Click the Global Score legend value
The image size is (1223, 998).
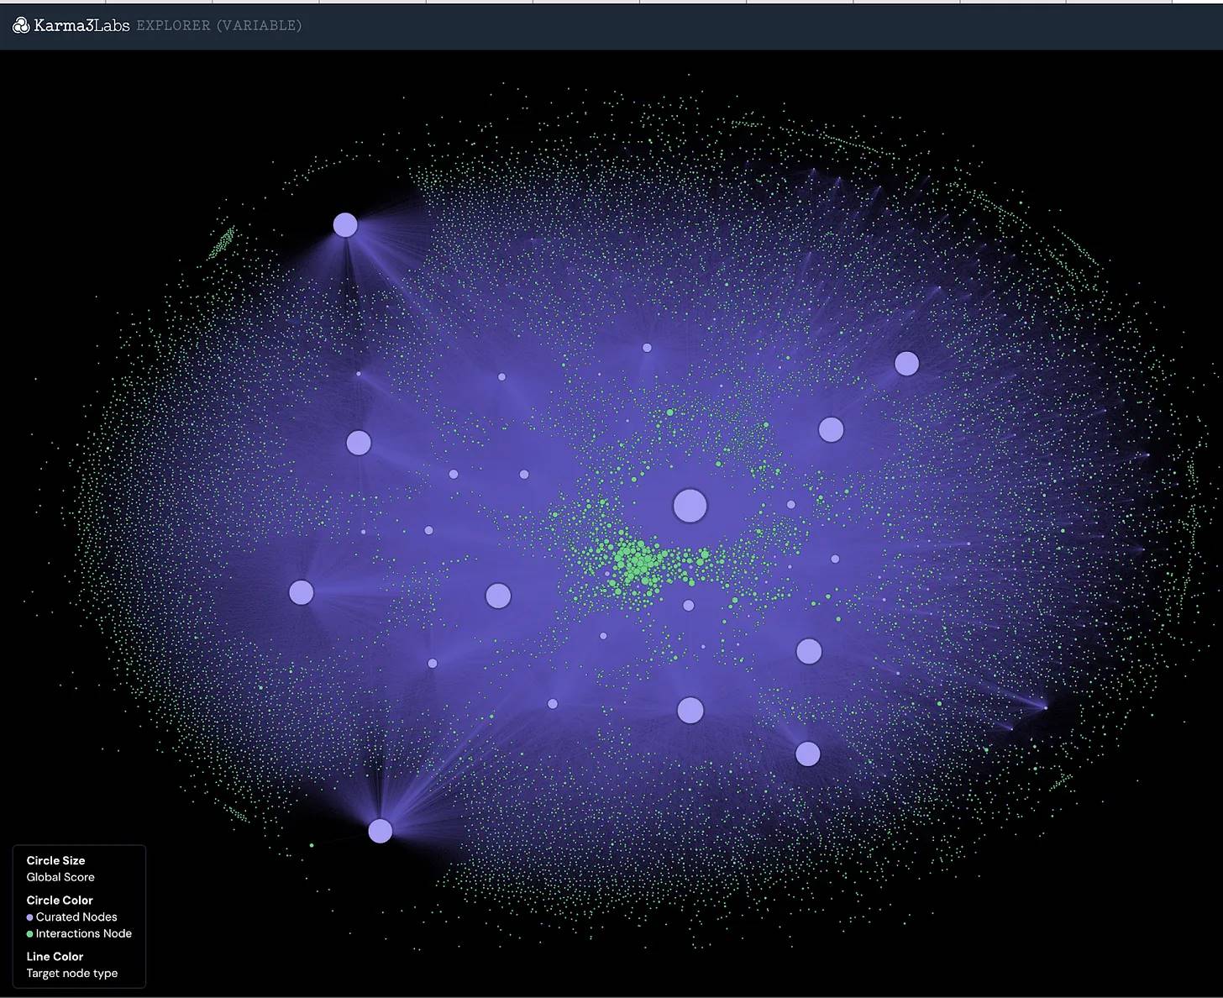[x=60, y=877]
